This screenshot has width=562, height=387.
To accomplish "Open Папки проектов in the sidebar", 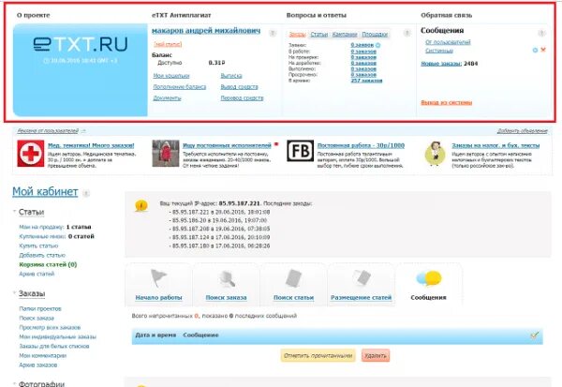I will [x=40, y=308].
